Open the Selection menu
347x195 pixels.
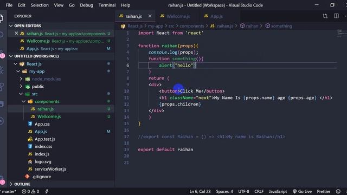[x=40, y=5]
